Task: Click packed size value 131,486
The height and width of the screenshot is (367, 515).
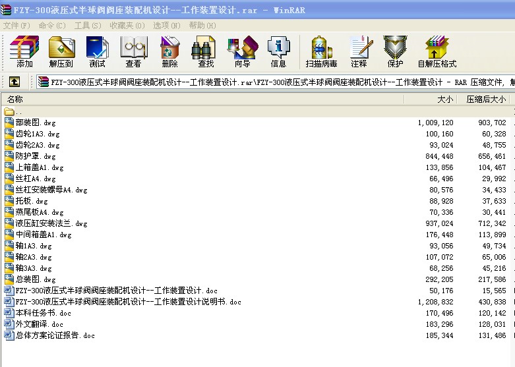Action: pyautogui.click(x=492, y=335)
